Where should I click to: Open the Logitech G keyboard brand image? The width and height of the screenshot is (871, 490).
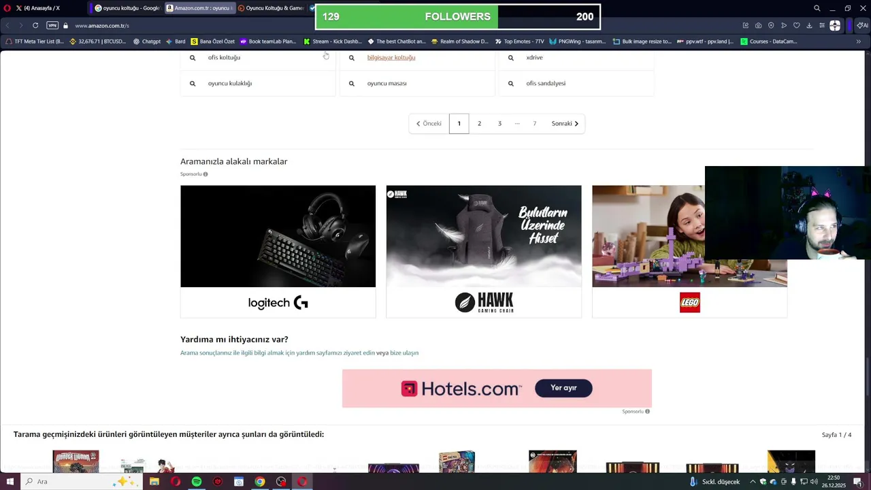[278, 236]
